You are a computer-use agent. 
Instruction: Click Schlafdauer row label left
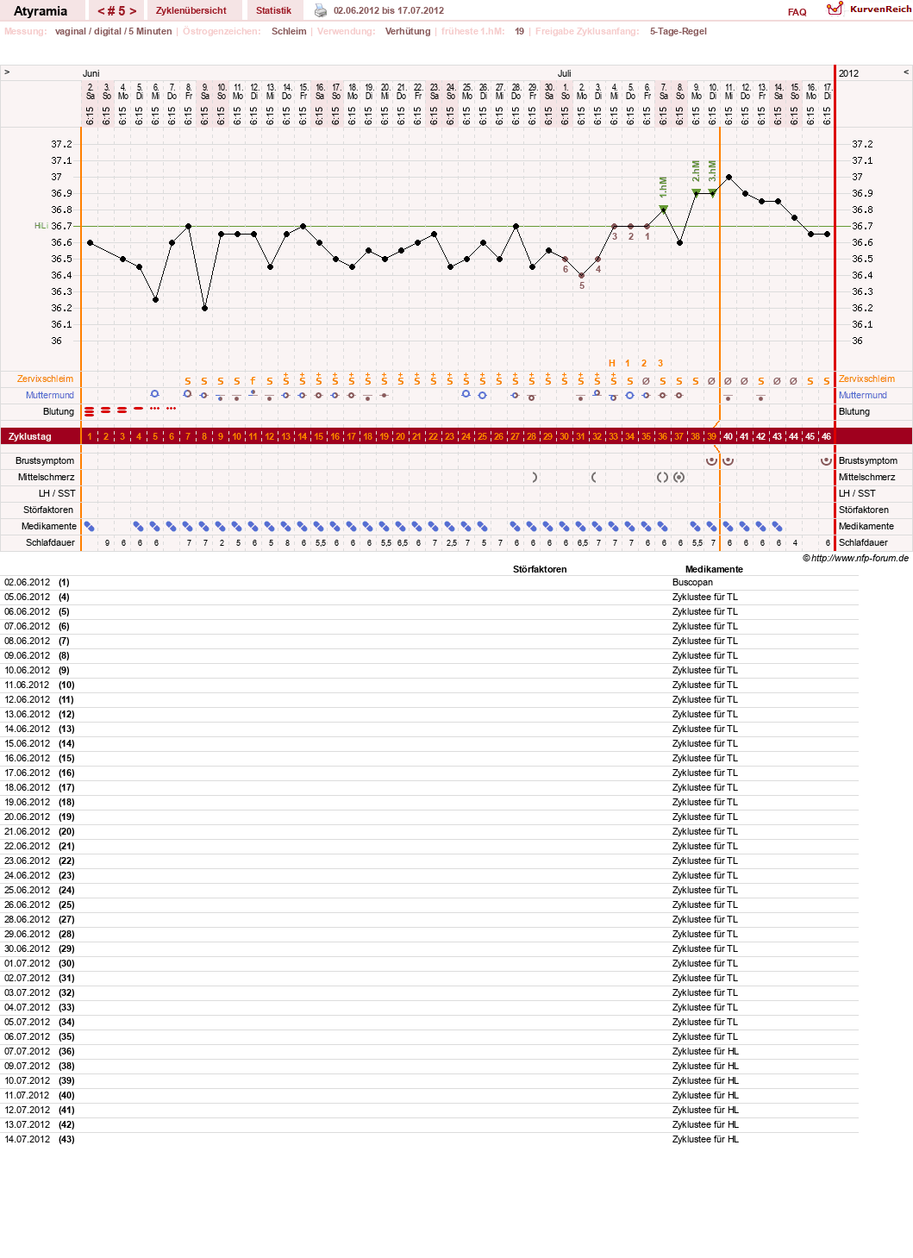pyautogui.click(x=50, y=542)
